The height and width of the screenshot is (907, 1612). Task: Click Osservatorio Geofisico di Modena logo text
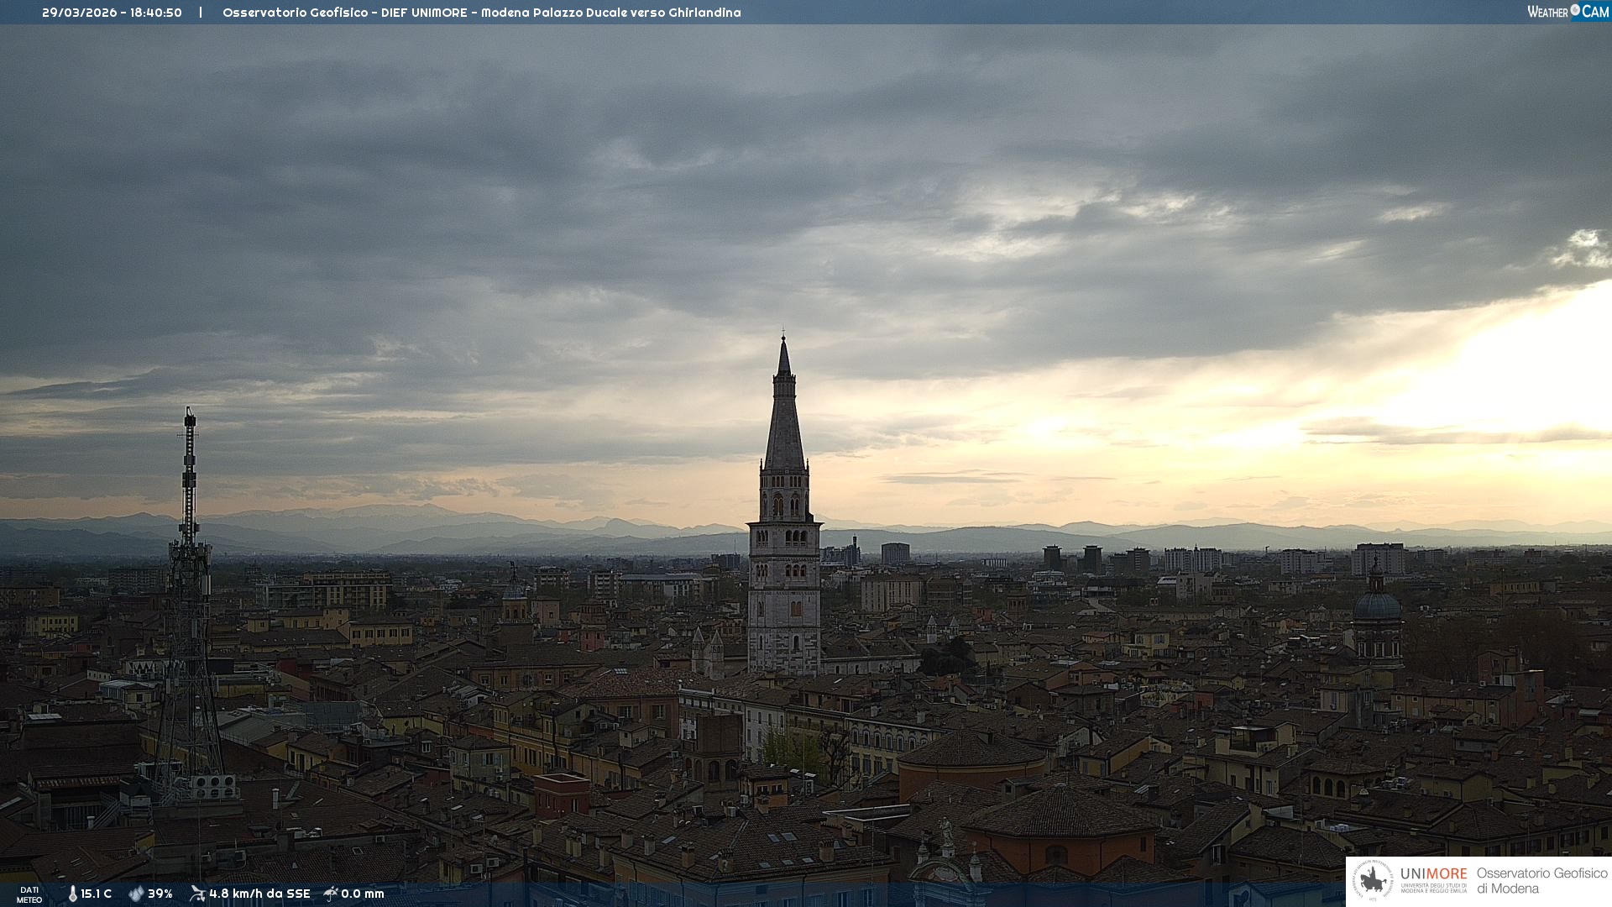[x=1541, y=880]
